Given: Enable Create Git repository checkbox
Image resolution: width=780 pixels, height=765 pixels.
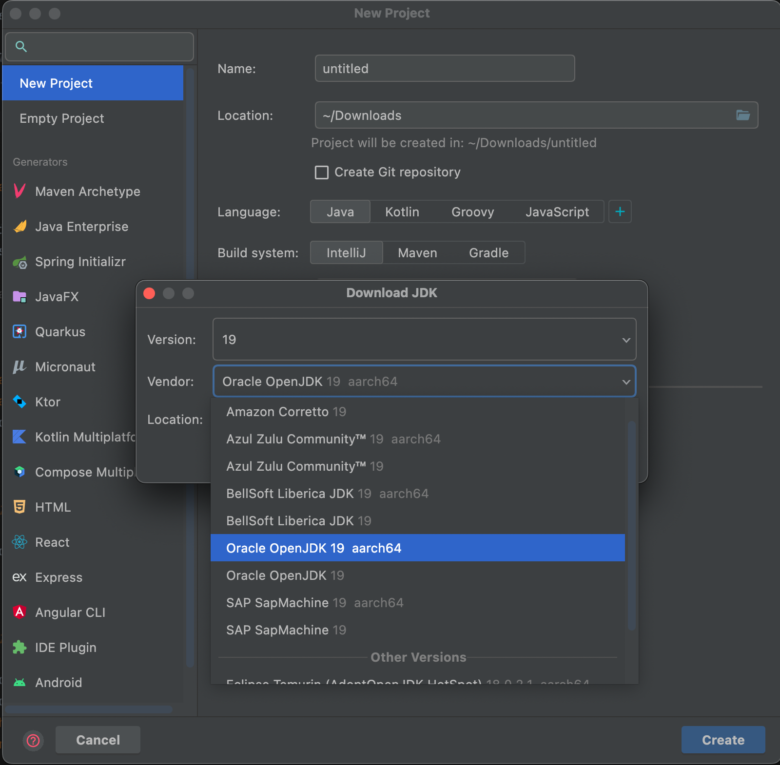Looking at the screenshot, I should pos(322,172).
